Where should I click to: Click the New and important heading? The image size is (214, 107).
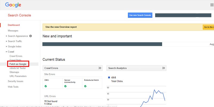(x=57, y=36)
